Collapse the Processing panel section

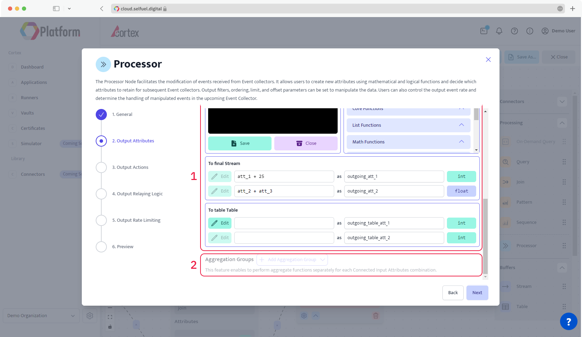pos(562,123)
